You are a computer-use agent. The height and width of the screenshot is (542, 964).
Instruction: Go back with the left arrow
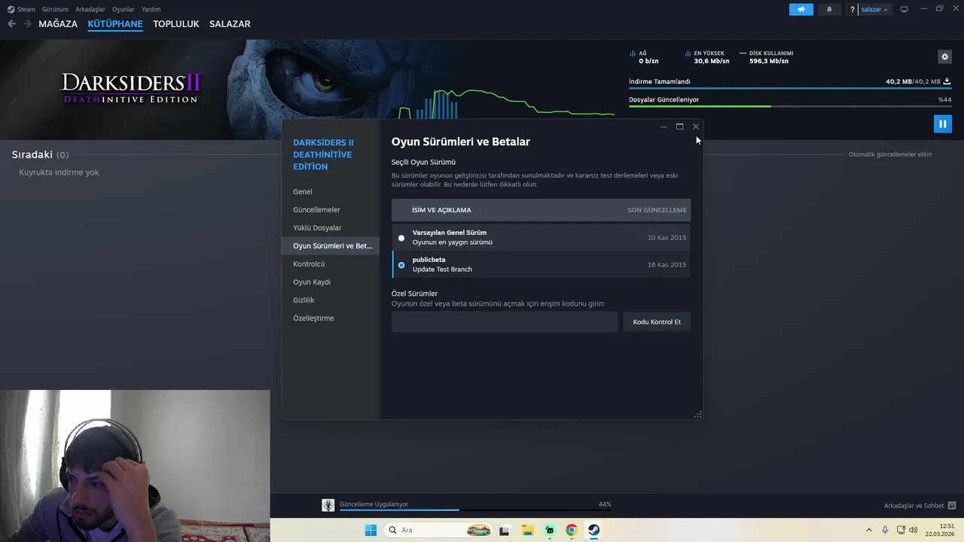click(x=11, y=23)
